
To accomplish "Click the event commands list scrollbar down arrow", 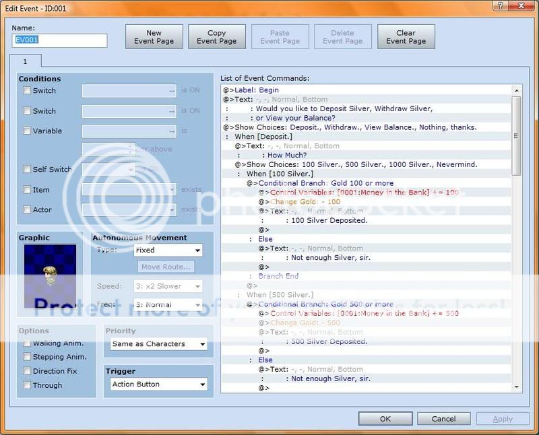I will pos(516,387).
